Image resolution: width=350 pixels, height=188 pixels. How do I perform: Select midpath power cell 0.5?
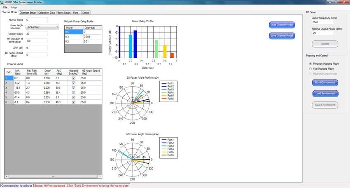tap(74, 32)
